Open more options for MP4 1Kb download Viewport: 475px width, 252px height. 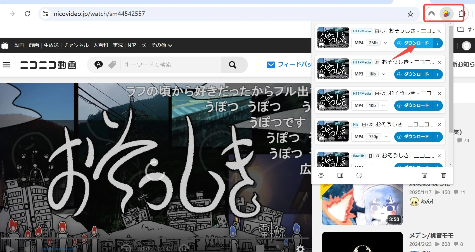pyautogui.click(x=438, y=106)
